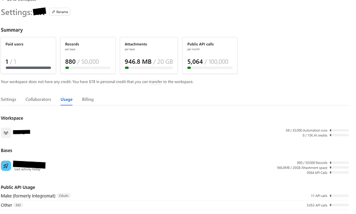Screen dimensions: 356x214
Task: Open the Collaborators tab
Action: (x=38, y=99)
